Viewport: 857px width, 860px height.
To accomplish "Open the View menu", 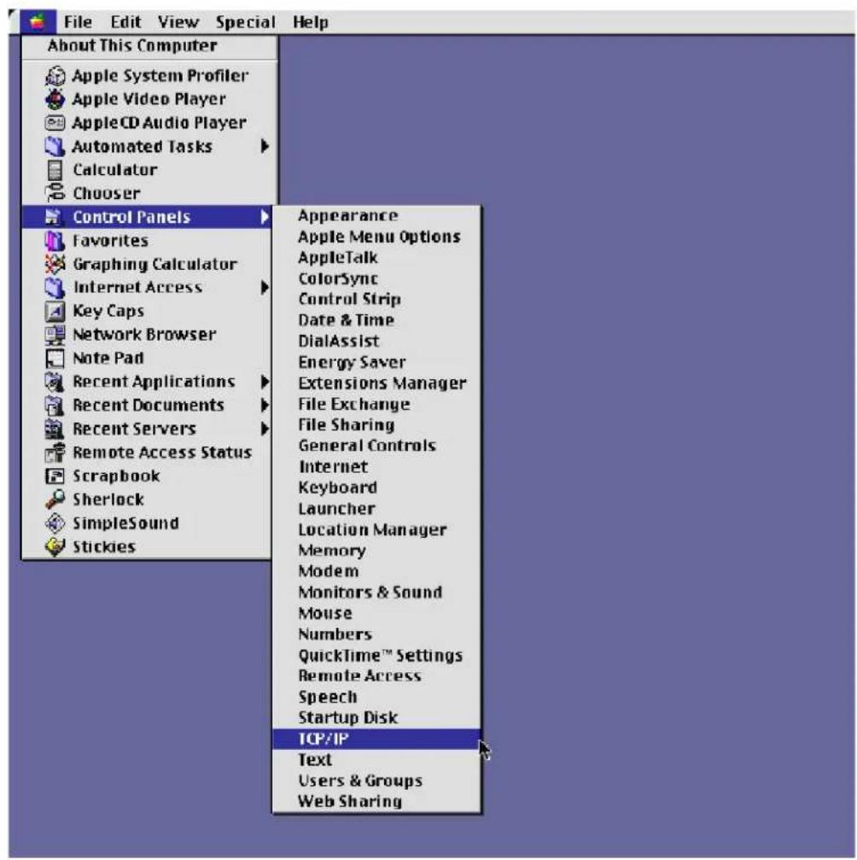I will click(x=178, y=22).
